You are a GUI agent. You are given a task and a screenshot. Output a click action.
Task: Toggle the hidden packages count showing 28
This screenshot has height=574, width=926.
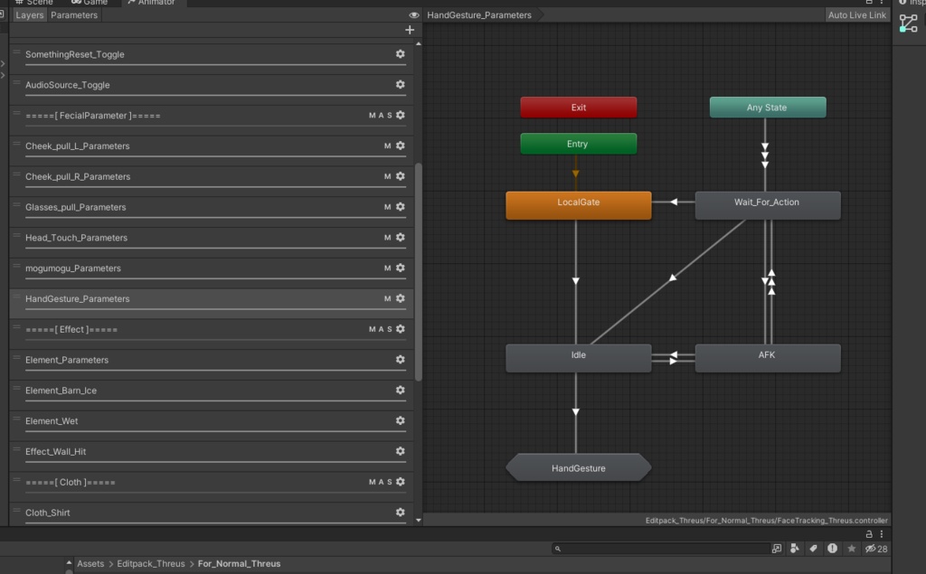pos(876,549)
